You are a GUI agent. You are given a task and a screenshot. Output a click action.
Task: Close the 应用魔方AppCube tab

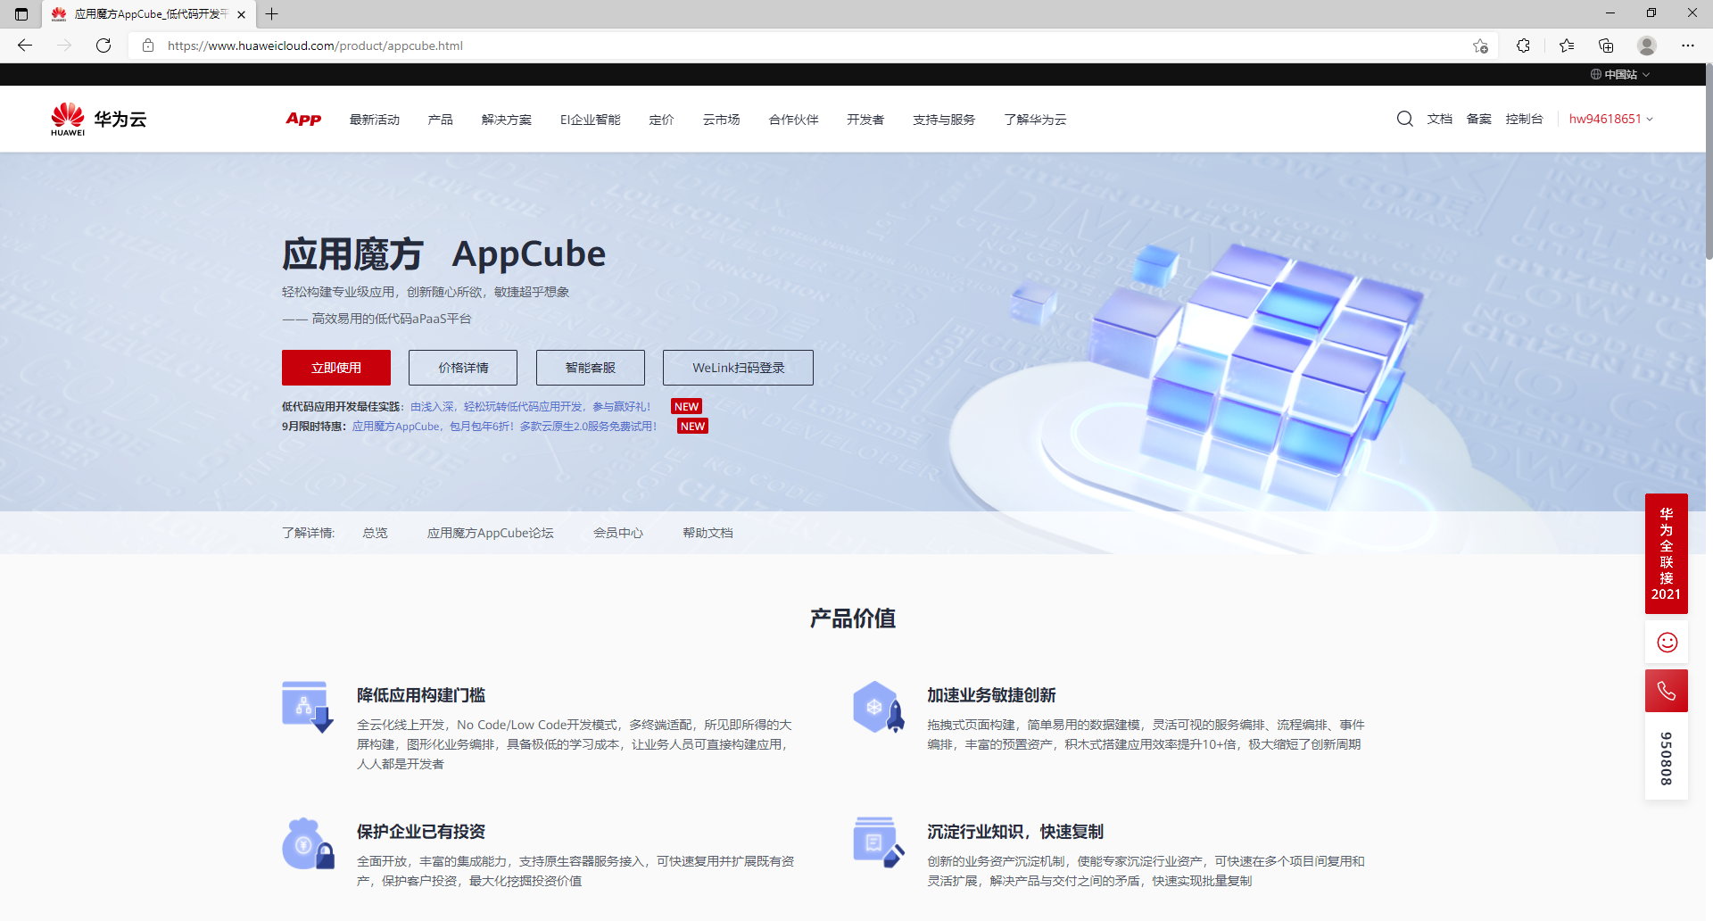[x=241, y=14]
